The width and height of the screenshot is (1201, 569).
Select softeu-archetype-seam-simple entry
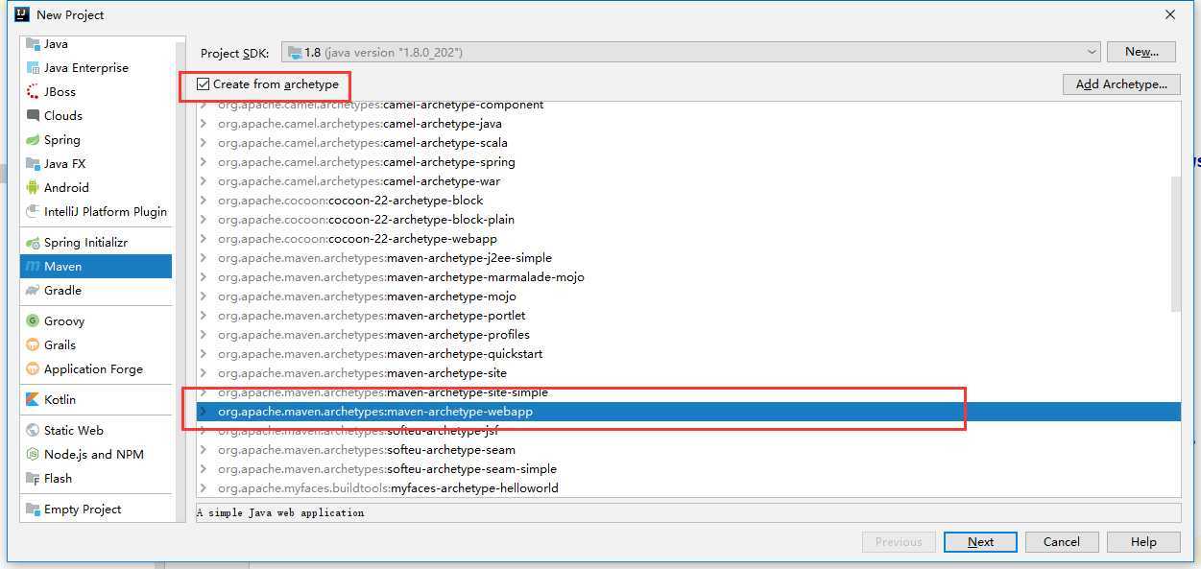click(387, 469)
